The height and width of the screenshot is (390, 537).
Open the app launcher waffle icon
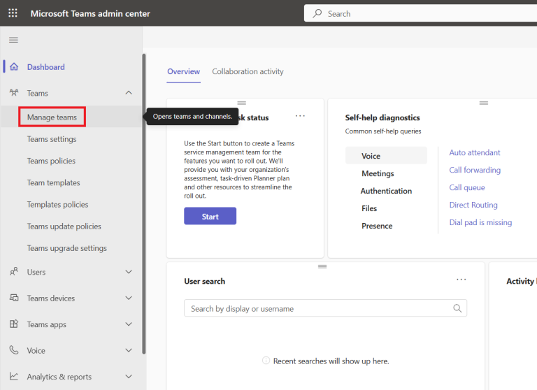point(13,13)
